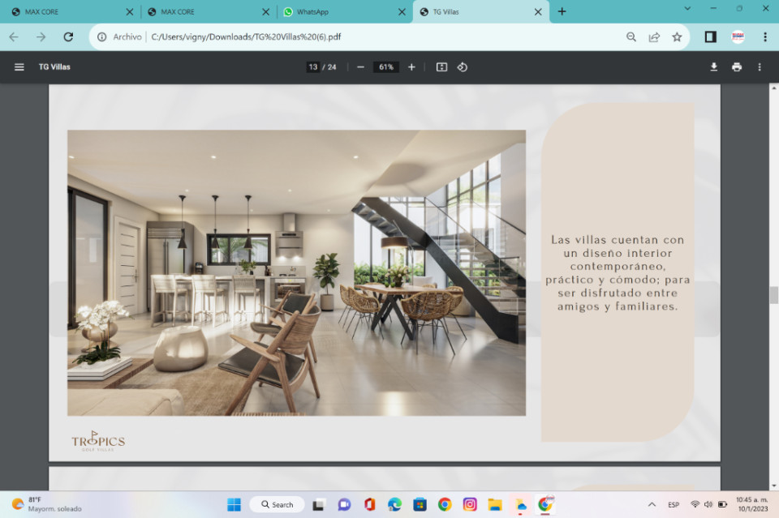Viewport: 779px width, 518px height.
Task: Open the site information icon beside Archivo
Action: coord(102,36)
